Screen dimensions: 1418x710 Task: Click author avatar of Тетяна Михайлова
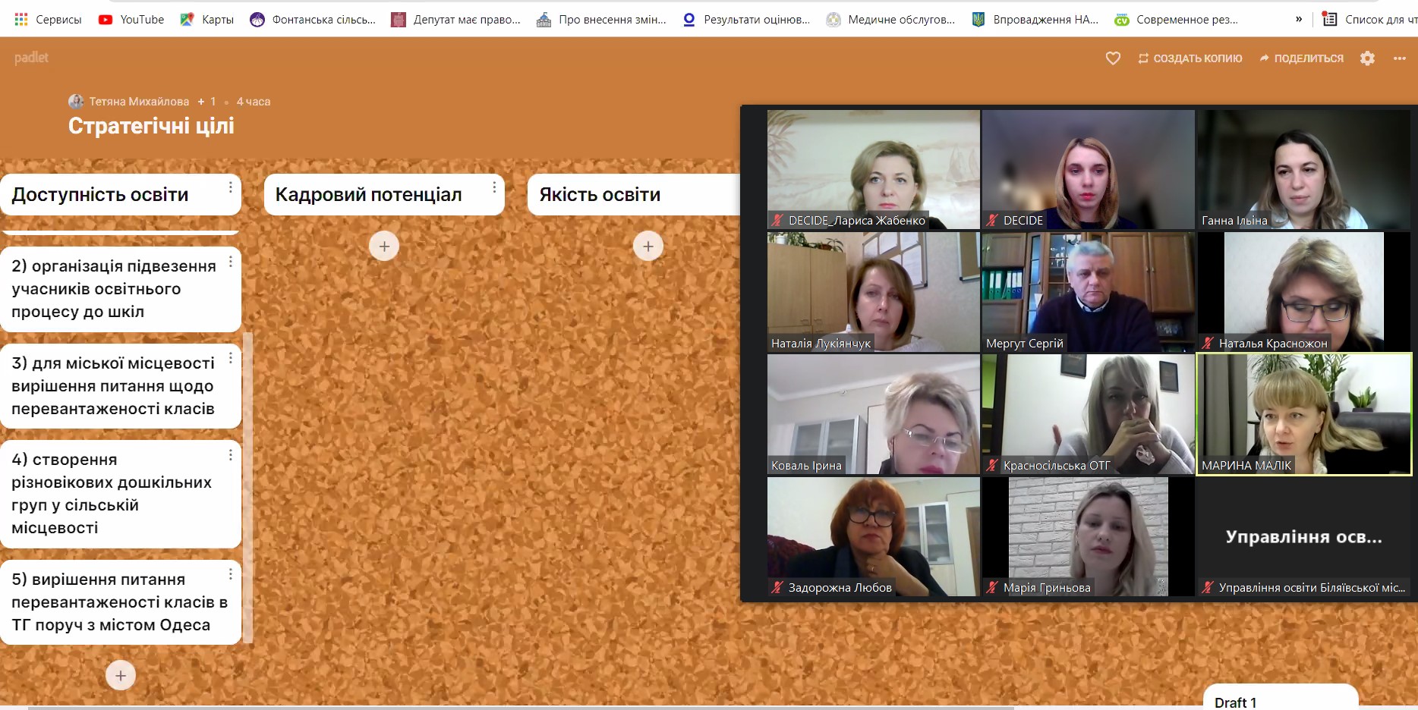coord(76,101)
